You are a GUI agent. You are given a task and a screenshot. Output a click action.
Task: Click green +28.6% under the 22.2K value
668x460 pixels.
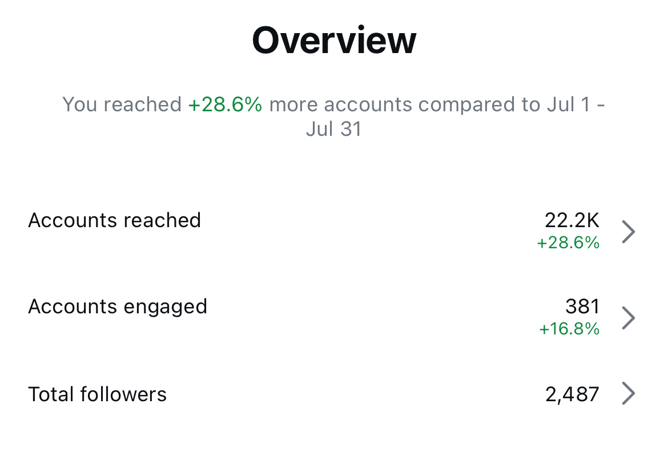tap(568, 243)
